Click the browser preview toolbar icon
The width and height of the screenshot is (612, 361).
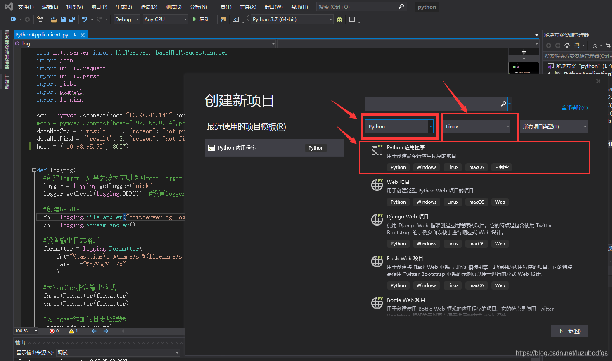point(236,19)
